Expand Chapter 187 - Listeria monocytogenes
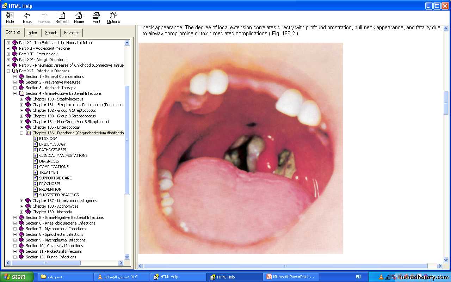This screenshot has height=282, width=451. click(21, 201)
